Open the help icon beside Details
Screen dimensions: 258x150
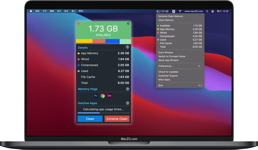[x=127, y=47]
